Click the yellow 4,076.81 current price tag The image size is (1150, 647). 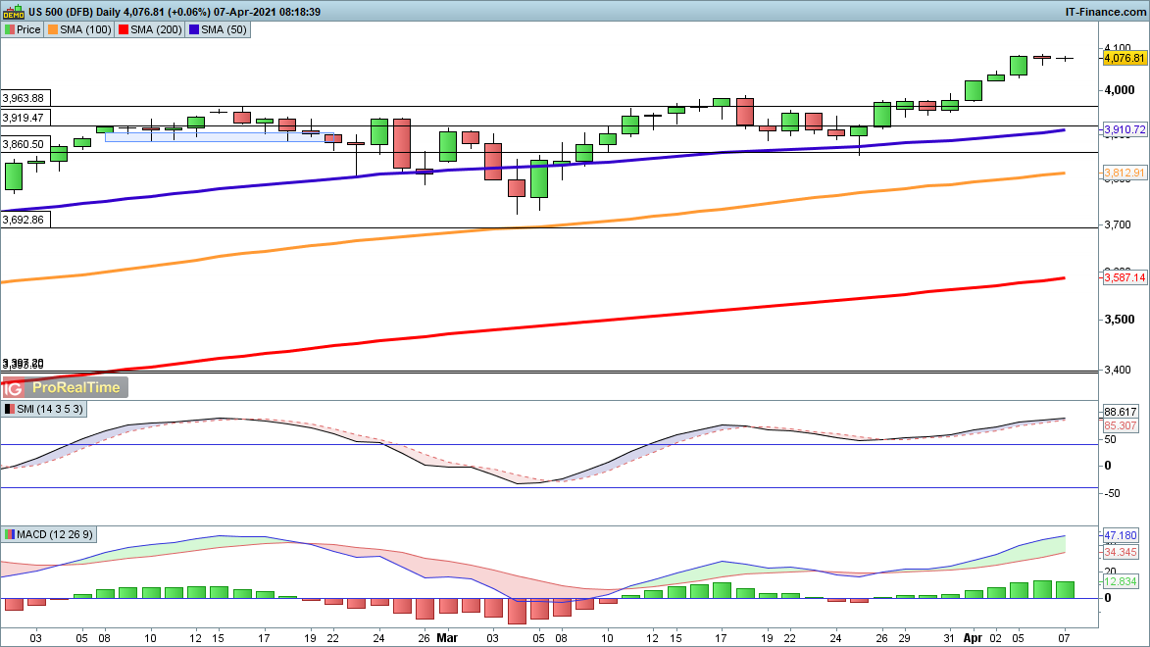tap(1125, 59)
